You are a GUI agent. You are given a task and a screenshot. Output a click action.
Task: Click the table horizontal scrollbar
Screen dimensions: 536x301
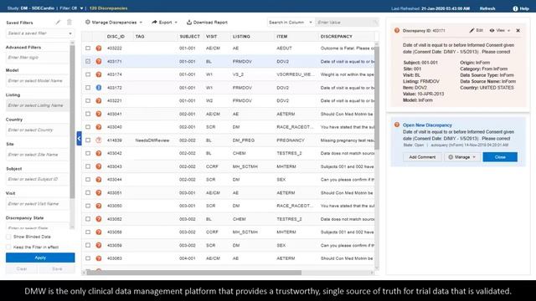[193, 273]
